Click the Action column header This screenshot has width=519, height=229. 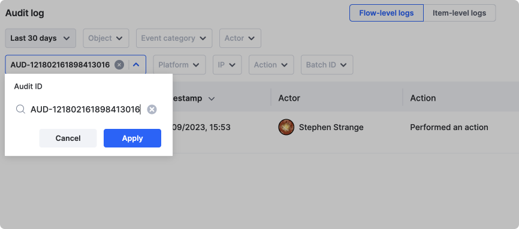(423, 98)
